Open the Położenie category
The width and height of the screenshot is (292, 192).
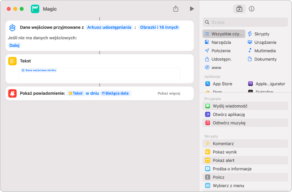click(x=221, y=51)
